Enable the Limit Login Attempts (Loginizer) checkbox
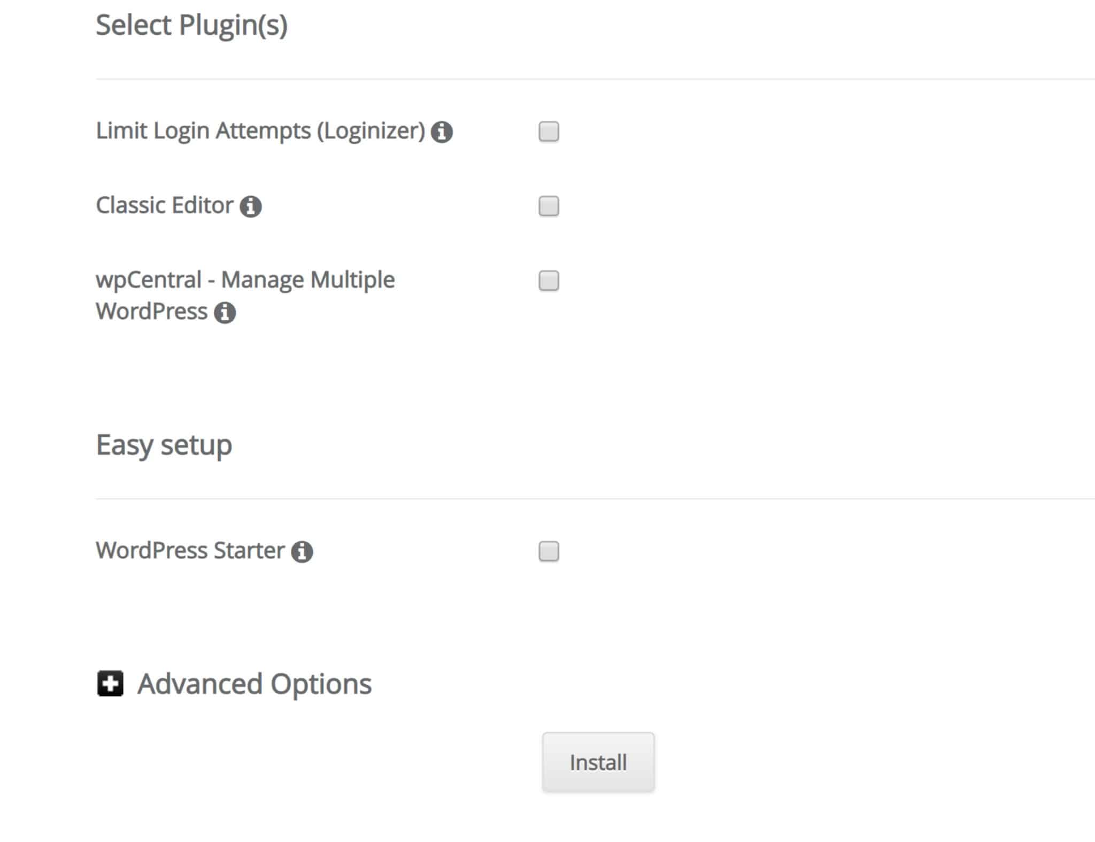Image resolution: width=1095 pixels, height=842 pixels. (x=549, y=132)
